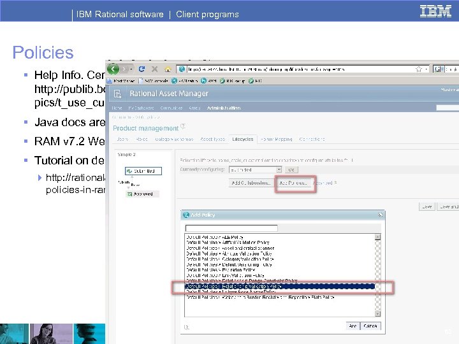Select the first policy in the list
The image size is (459, 344).
280,237
